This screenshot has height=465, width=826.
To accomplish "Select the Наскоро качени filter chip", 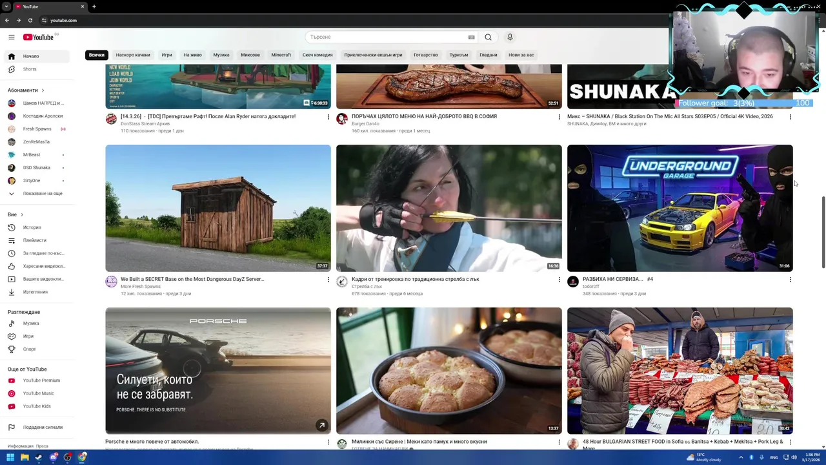I will click(x=133, y=55).
